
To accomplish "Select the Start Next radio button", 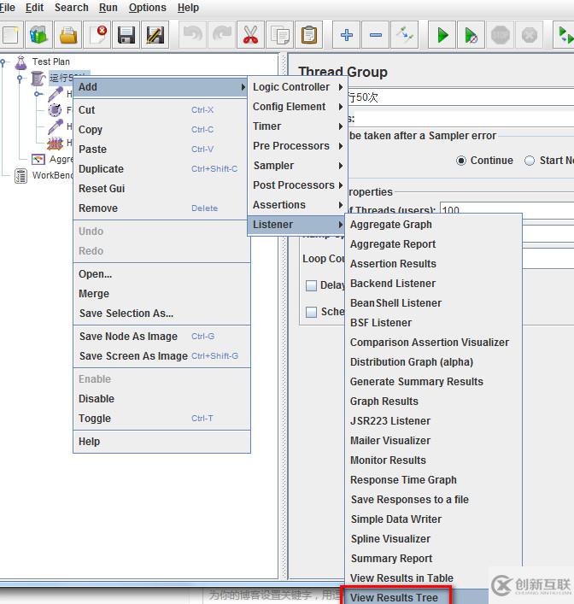I will [530, 161].
